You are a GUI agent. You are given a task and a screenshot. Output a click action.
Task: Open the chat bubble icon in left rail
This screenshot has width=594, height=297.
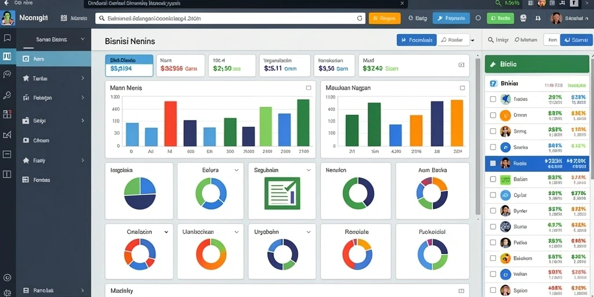pos(7,75)
